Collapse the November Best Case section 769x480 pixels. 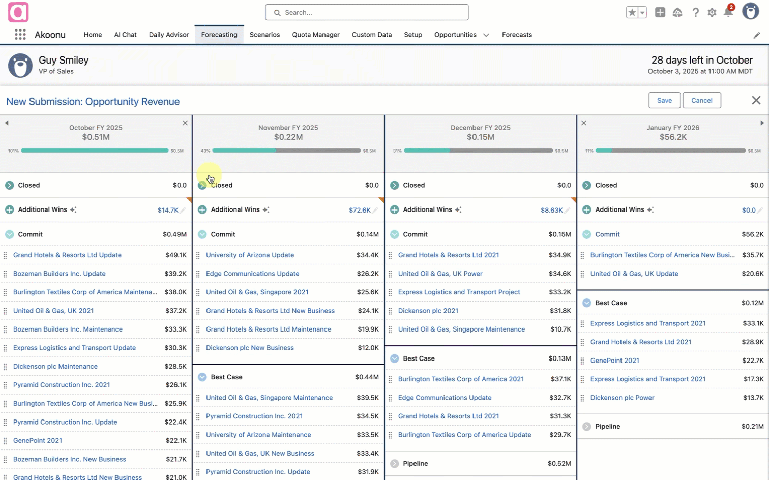pyautogui.click(x=202, y=377)
